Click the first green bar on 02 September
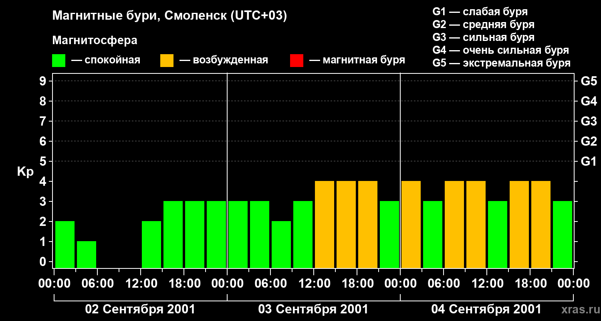Image resolution: width=601 pixels, height=321 pixels. coord(65,244)
